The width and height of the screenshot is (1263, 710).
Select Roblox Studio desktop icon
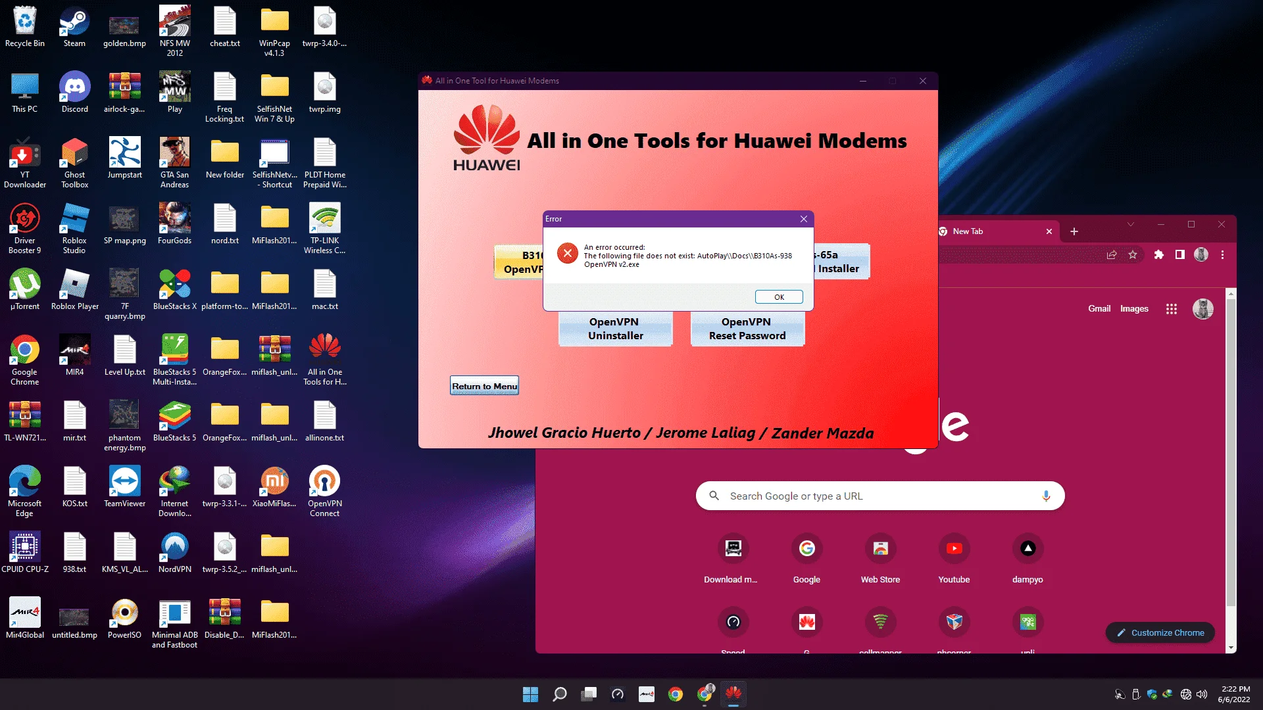[x=74, y=228]
